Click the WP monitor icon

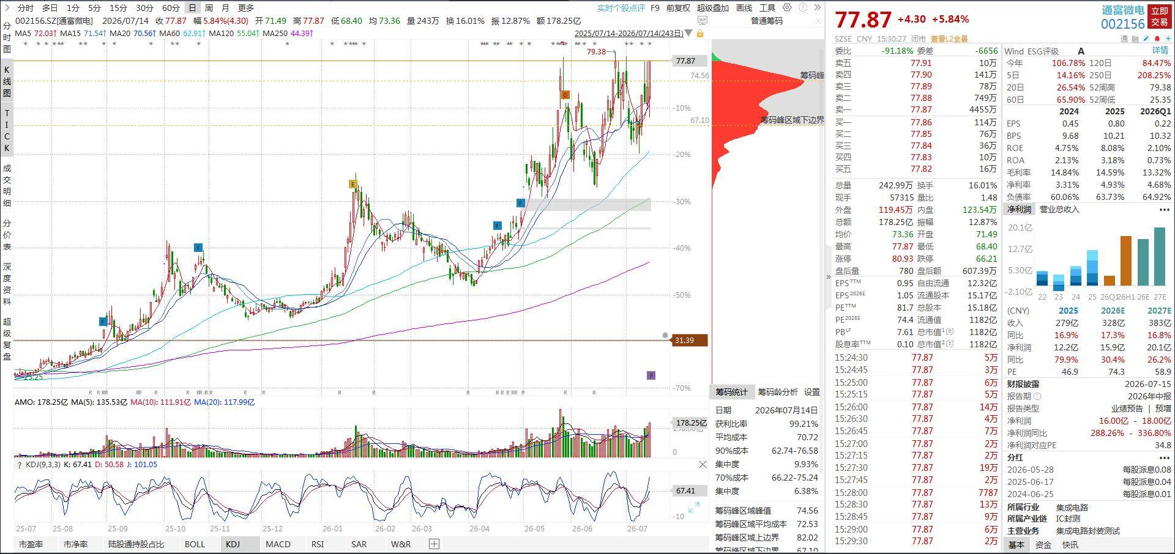click(x=702, y=20)
